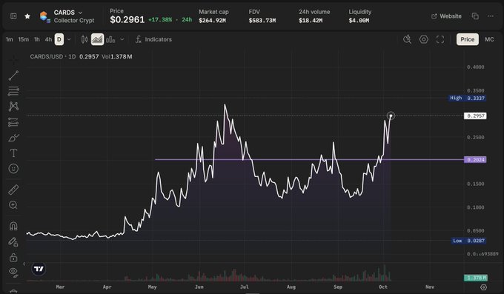Click the latest price dot marker
The height and width of the screenshot is (294, 504).
[x=391, y=116]
